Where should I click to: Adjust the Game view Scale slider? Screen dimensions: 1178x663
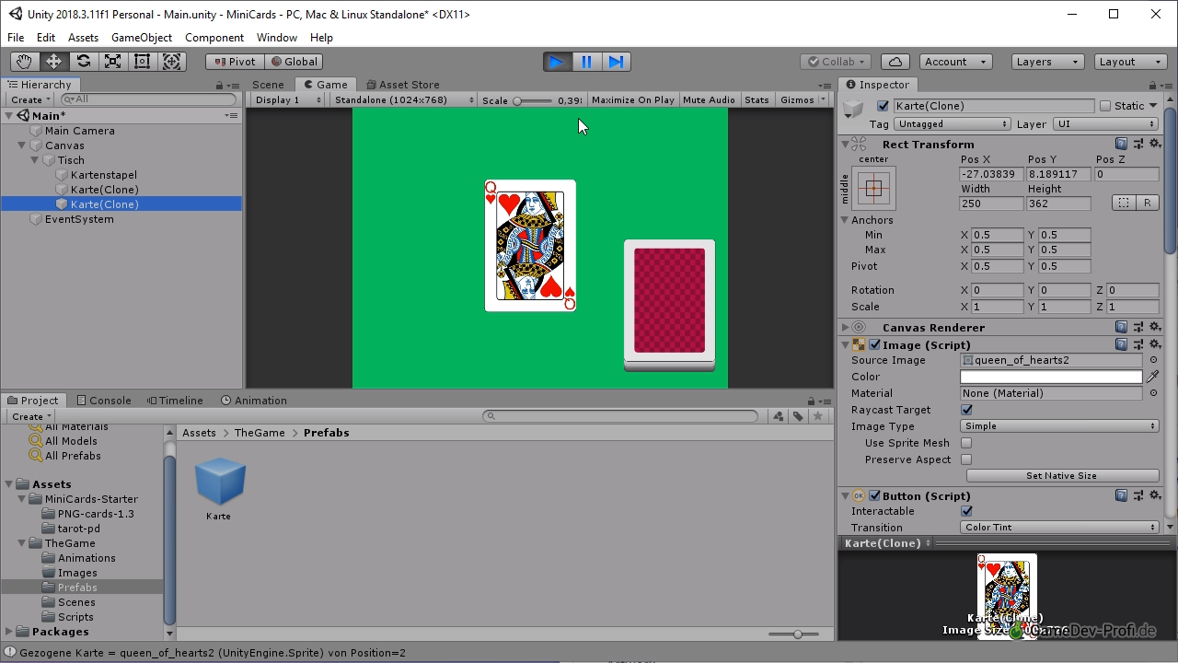[534, 100]
